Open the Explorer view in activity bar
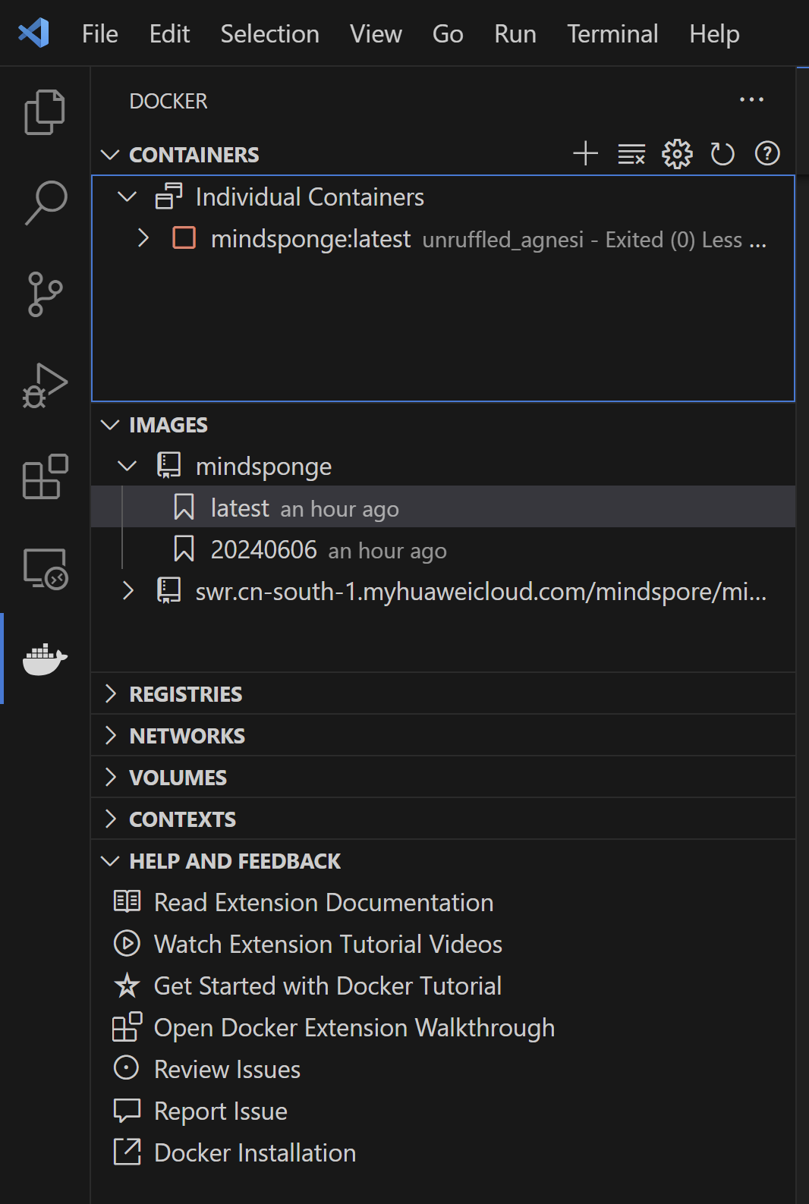Image resolution: width=809 pixels, height=1204 pixels. tap(45, 112)
